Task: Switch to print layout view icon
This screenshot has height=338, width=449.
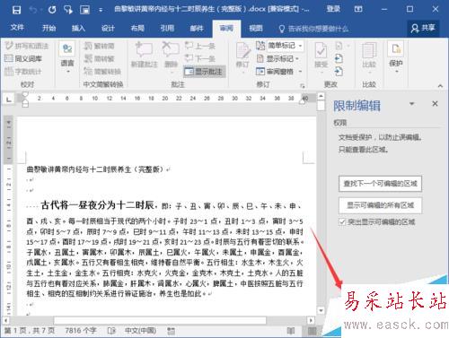Action: [313, 331]
